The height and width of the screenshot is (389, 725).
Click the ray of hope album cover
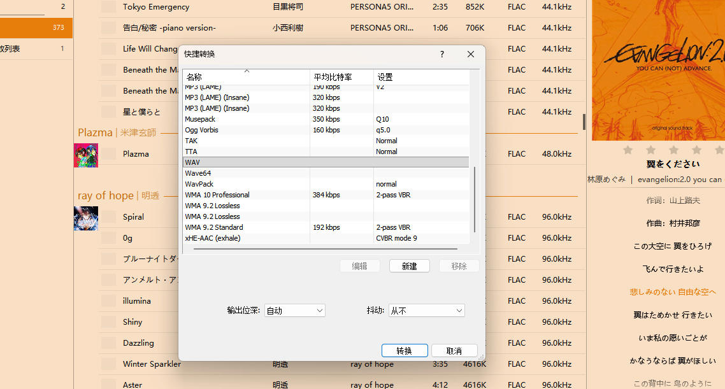(x=86, y=218)
